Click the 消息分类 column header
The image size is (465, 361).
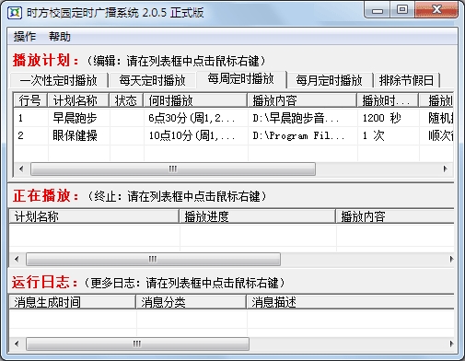(x=191, y=302)
